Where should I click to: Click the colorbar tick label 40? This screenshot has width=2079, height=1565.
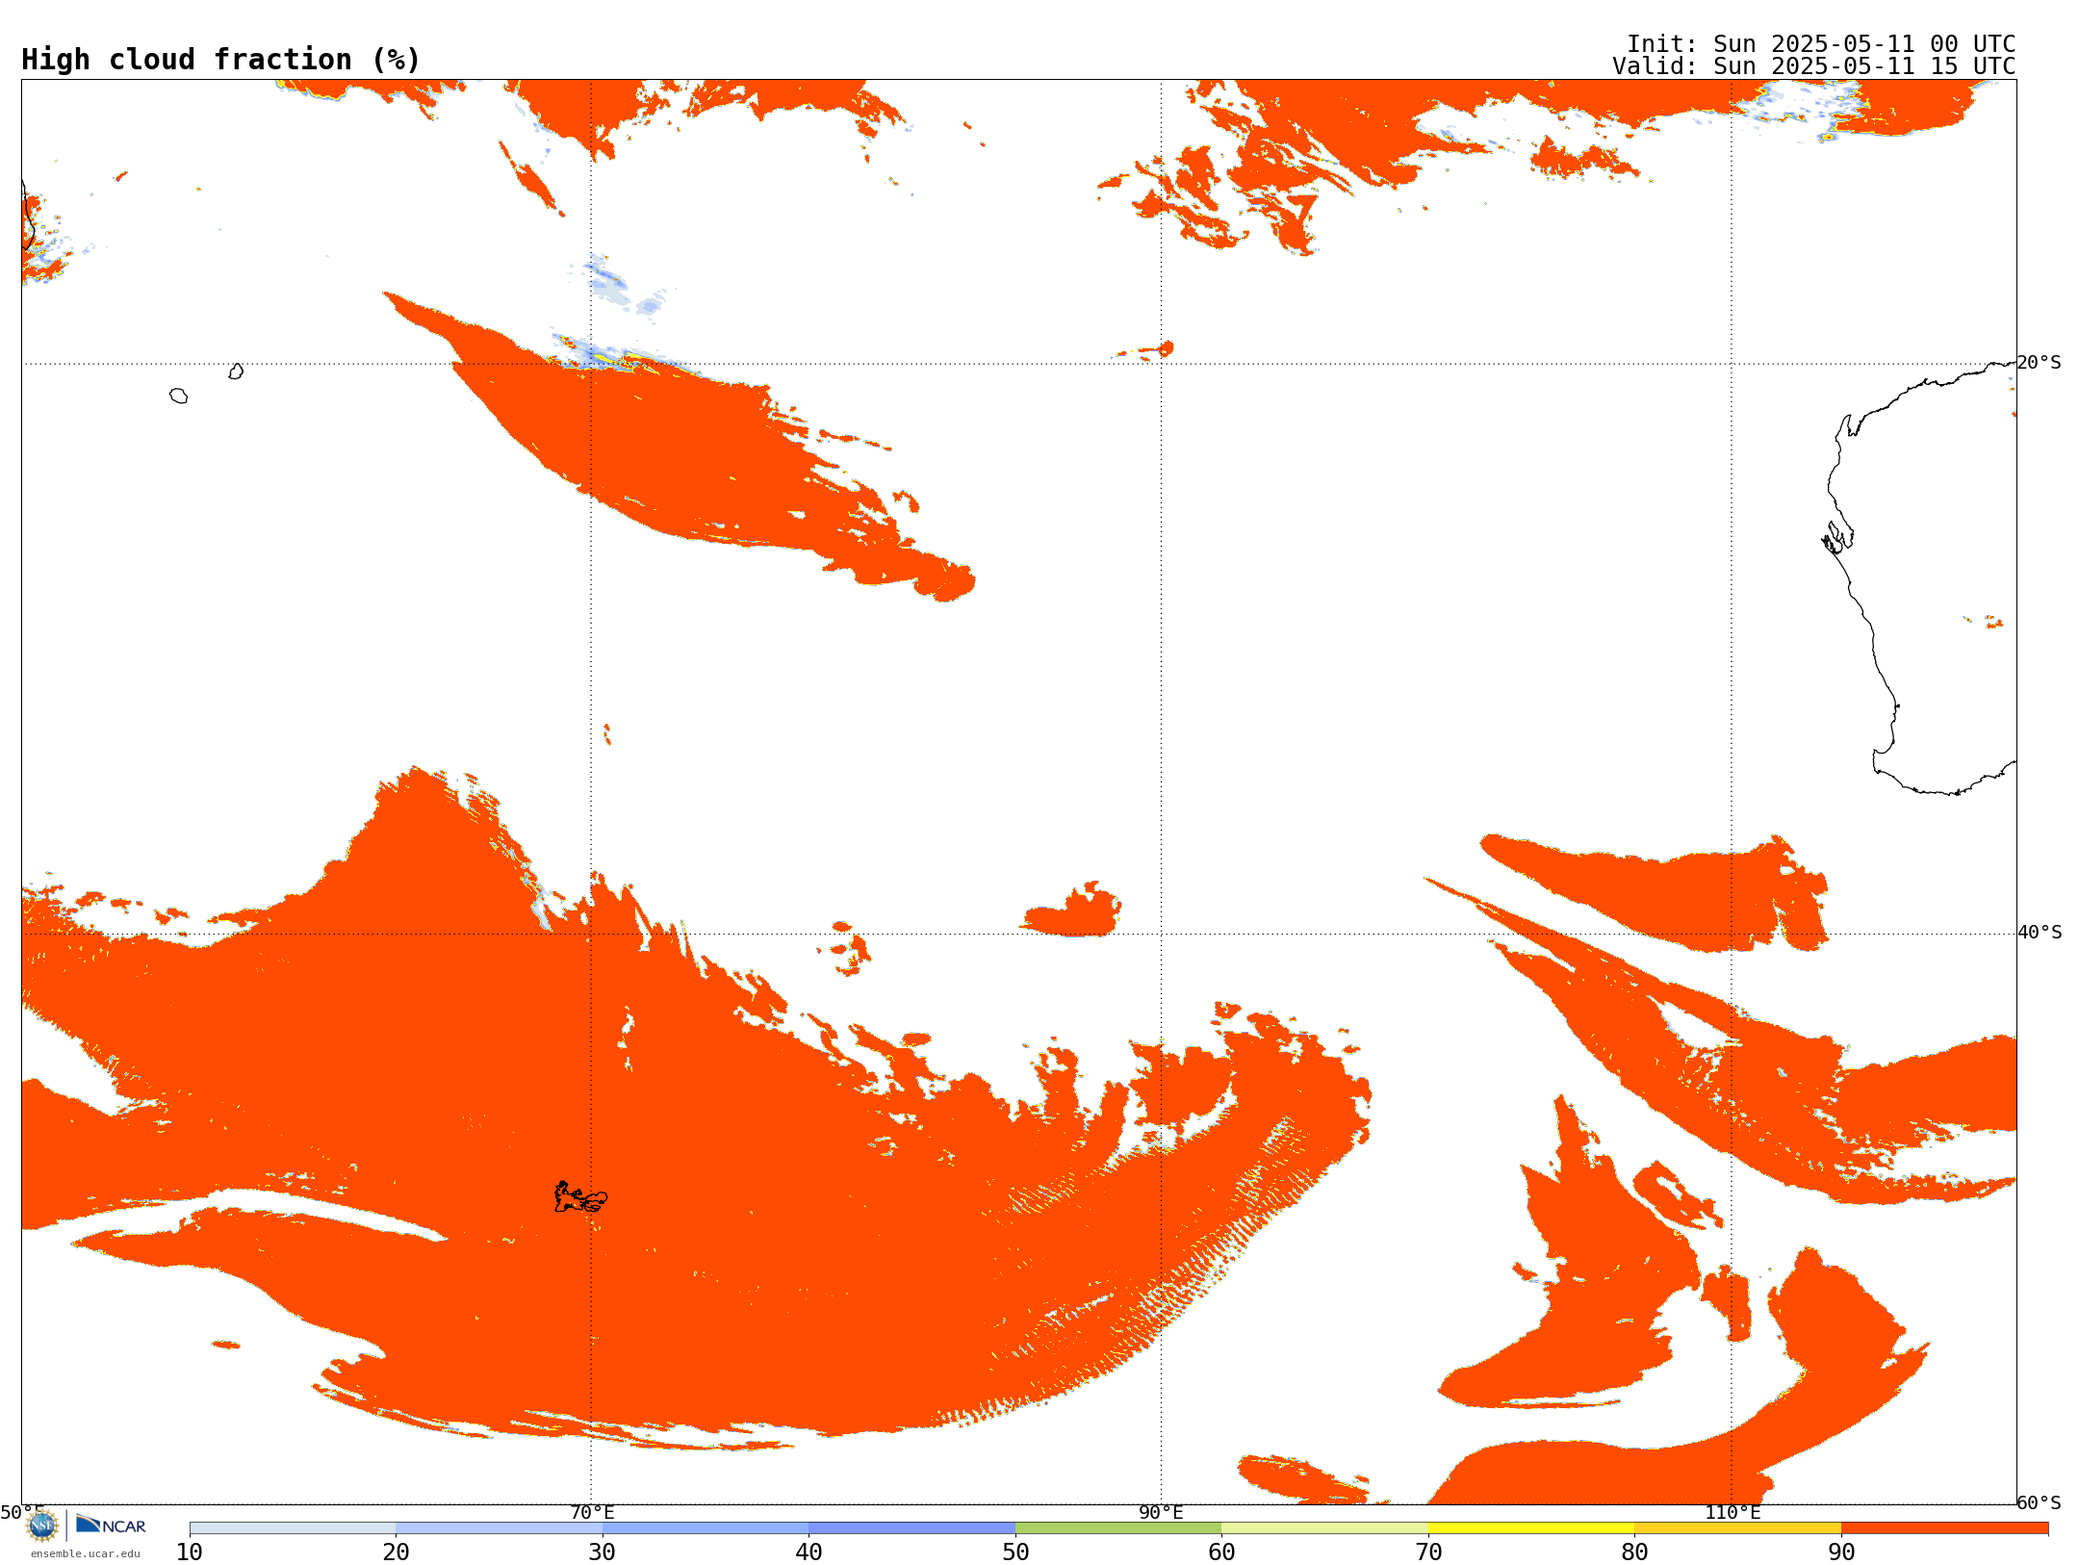click(x=808, y=1552)
